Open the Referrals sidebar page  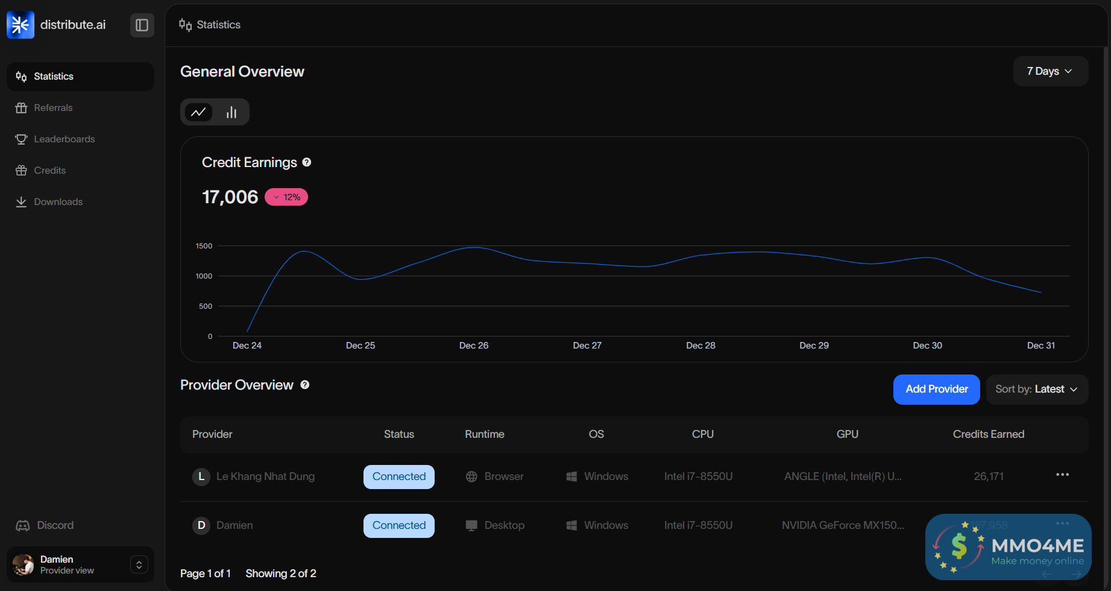coord(80,108)
